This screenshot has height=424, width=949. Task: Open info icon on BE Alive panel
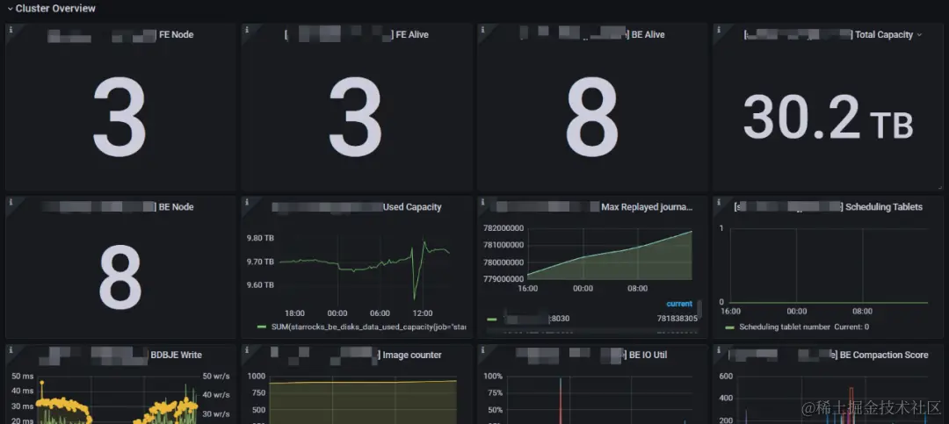coord(482,29)
